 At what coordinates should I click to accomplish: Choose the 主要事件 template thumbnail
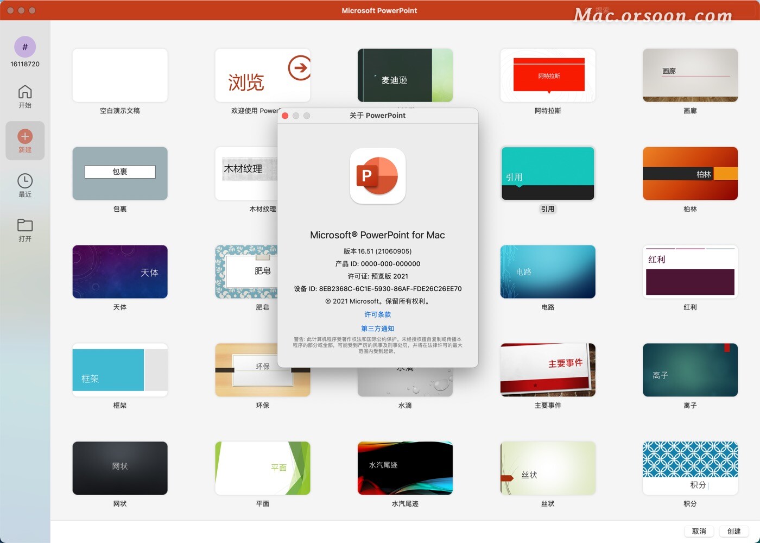pos(548,370)
